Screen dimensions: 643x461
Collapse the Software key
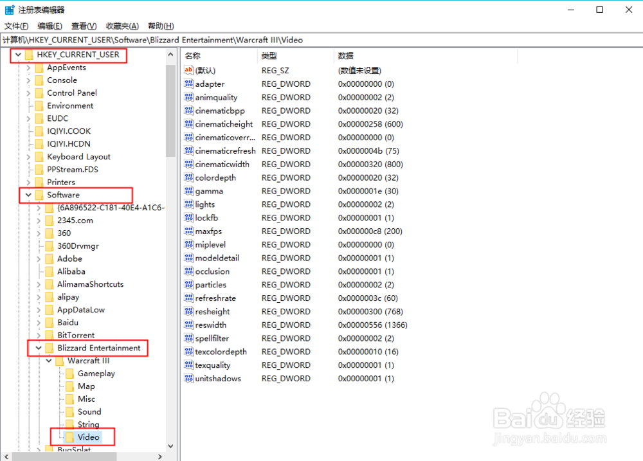28,195
